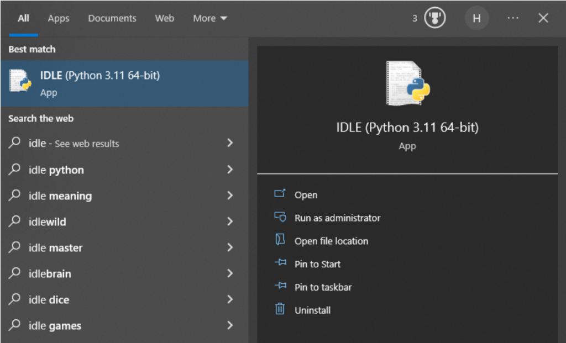Click the Pin to taskbar pin icon
Image resolution: width=566 pixels, height=343 pixels.
(x=280, y=286)
